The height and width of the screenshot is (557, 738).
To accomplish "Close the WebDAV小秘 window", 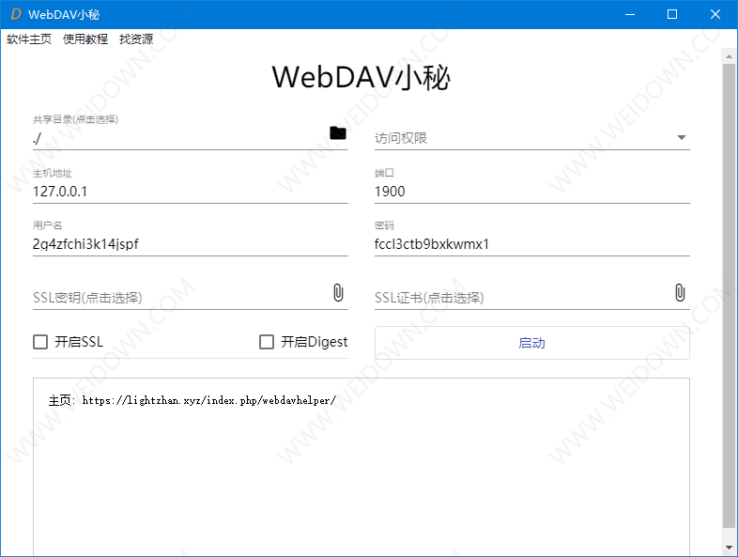I will click(715, 14).
